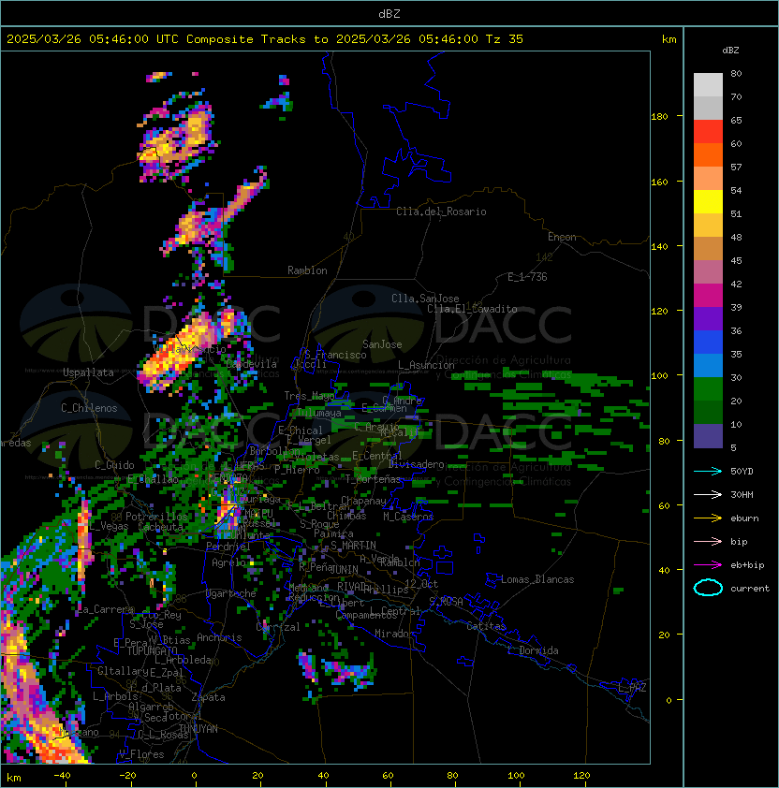Viewport: 779px width, 788px height.
Task: Click the 'Encon' map label
Action: pos(562,237)
